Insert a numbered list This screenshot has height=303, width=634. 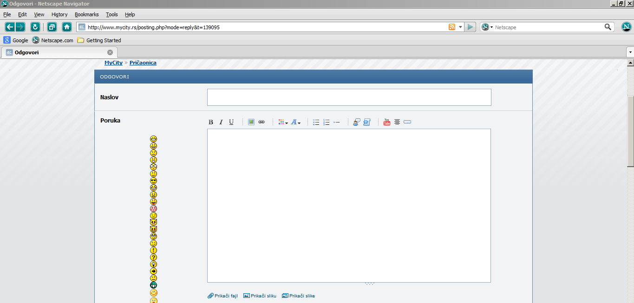[x=326, y=122]
